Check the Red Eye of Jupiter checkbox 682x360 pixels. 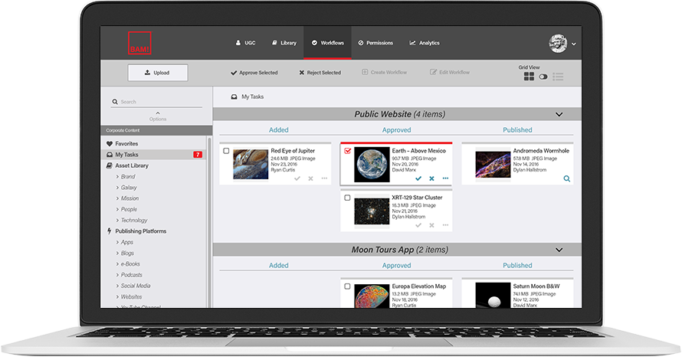226,151
